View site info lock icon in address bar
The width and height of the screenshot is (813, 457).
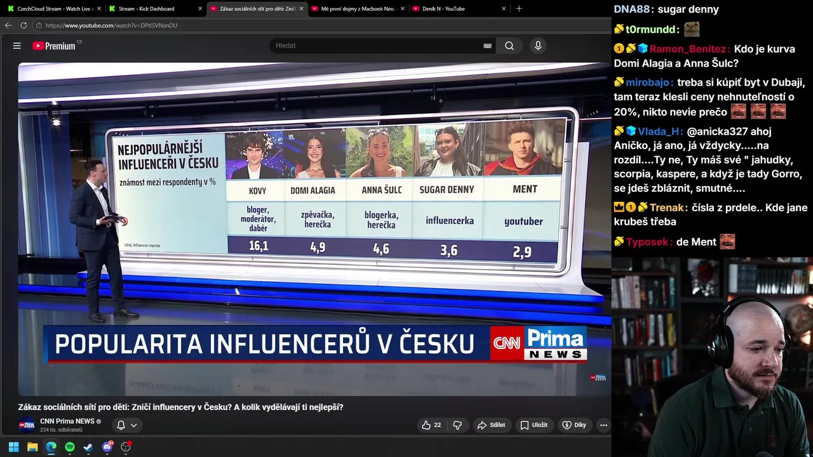click(x=39, y=25)
